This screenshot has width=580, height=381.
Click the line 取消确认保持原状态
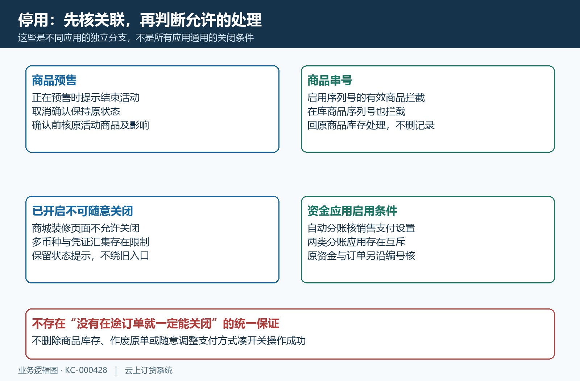tap(76, 111)
